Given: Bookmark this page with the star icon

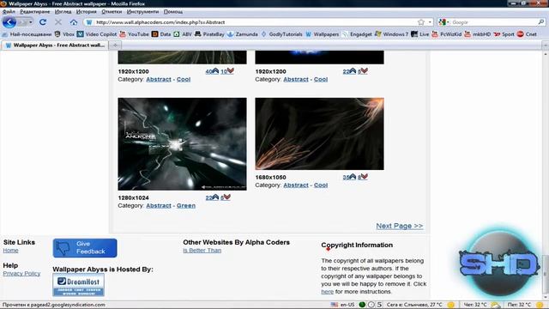Looking at the screenshot, I should pos(421,22).
